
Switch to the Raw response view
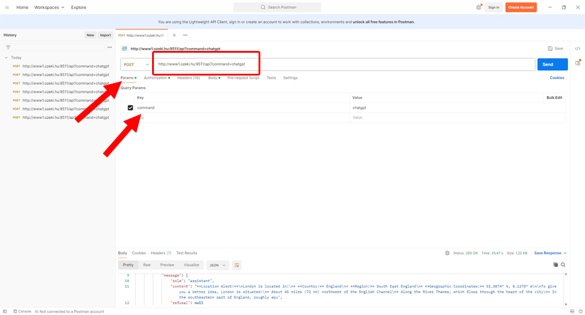[147, 265]
